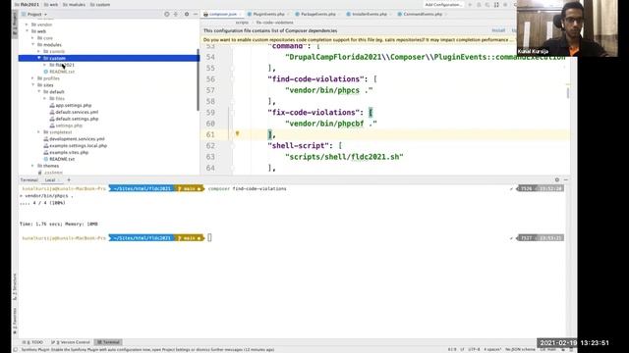Select the simpletest folder in project tree

tap(61, 132)
